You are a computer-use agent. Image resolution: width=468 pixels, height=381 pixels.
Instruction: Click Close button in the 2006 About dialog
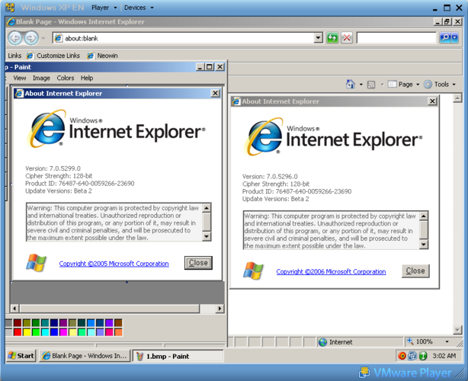[415, 271]
